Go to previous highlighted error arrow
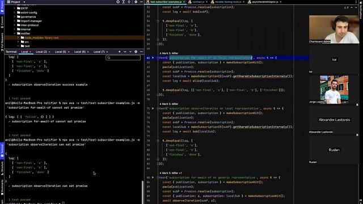363x204 pixels. click(x=352, y=7)
